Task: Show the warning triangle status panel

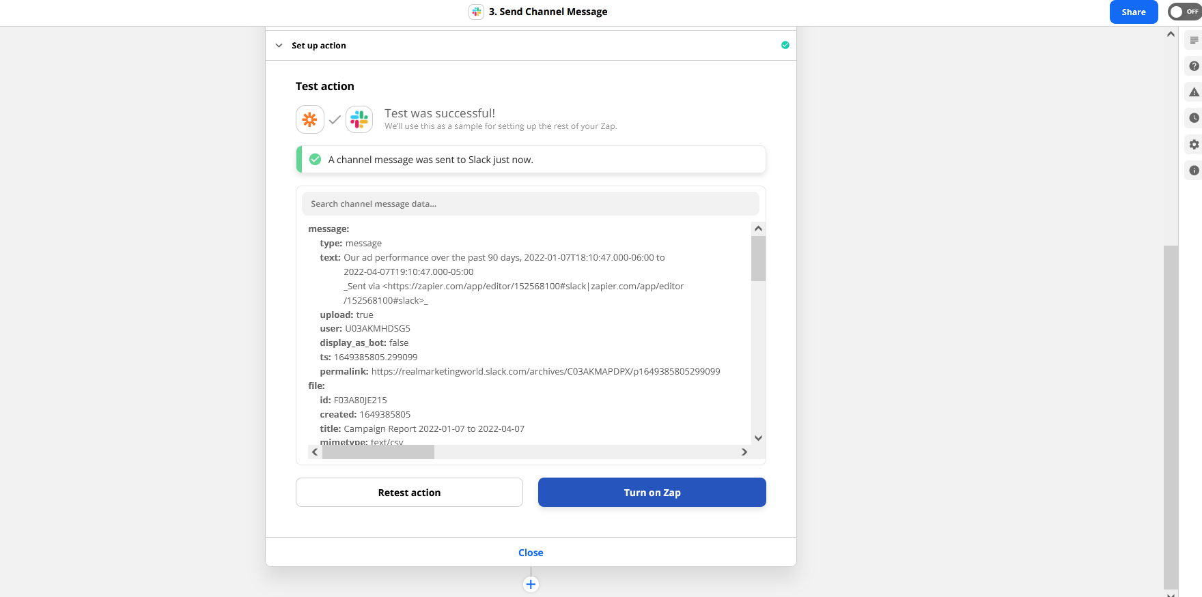Action: click(1194, 92)
